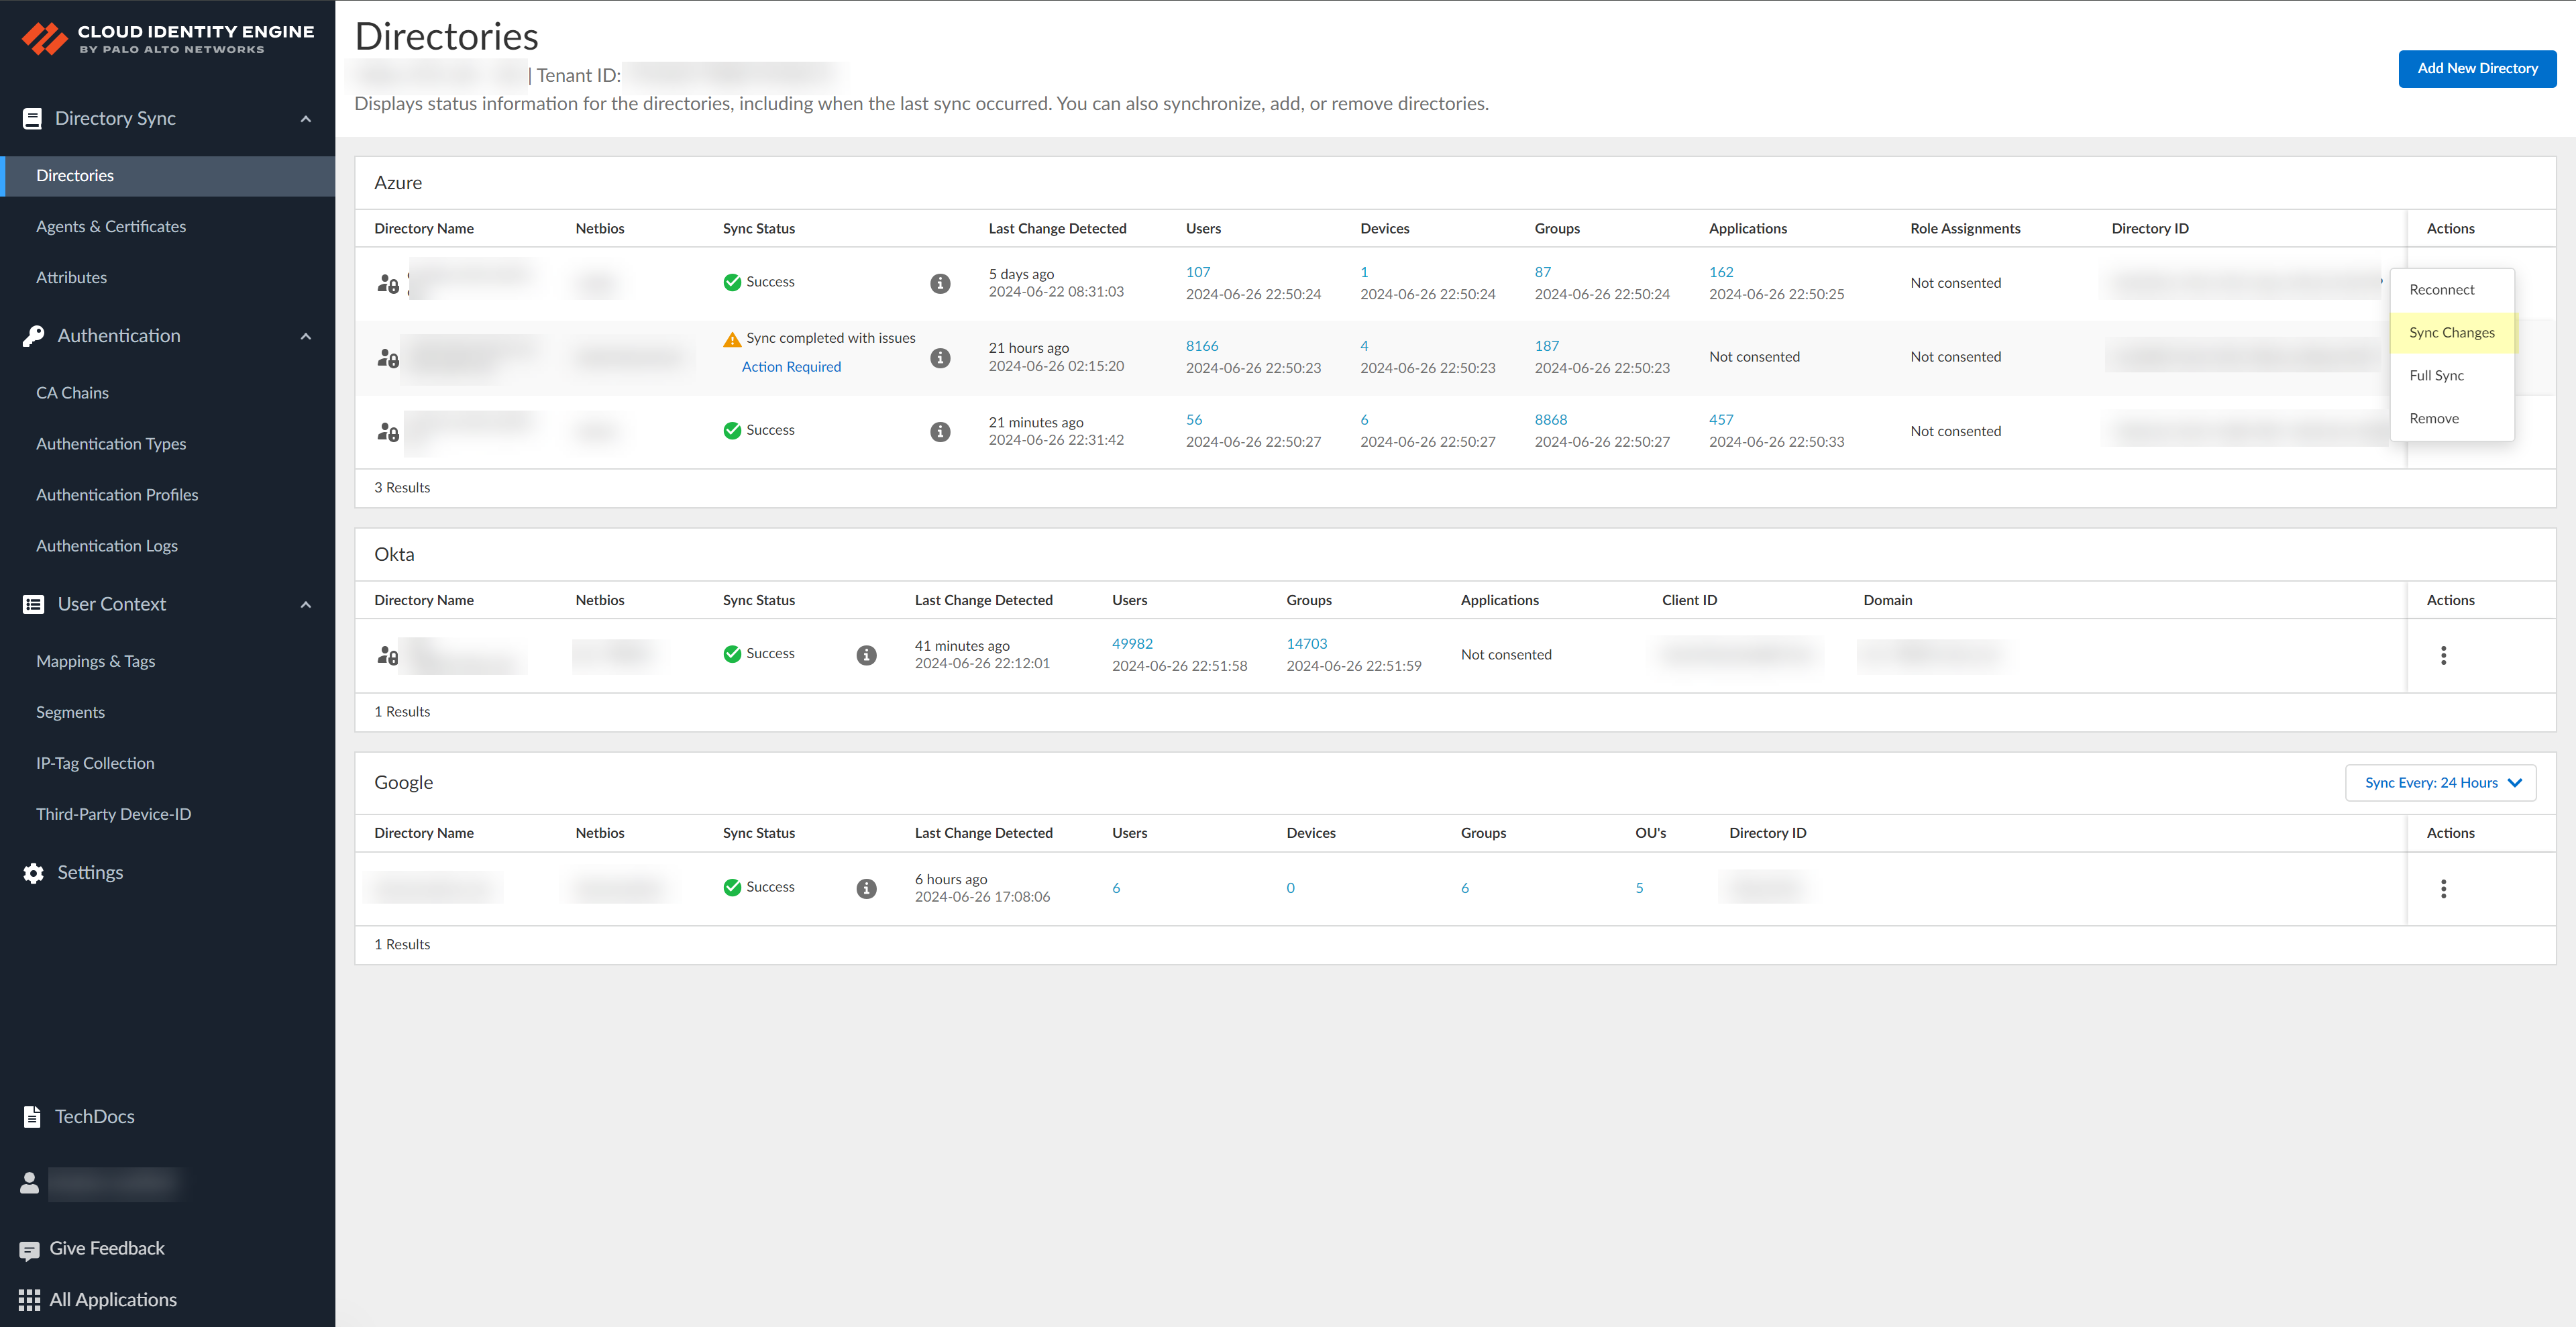Open the three-dot actions menu in Google row
2576x1327 pixels.
pyautogui.click(x=2443, y=889)
